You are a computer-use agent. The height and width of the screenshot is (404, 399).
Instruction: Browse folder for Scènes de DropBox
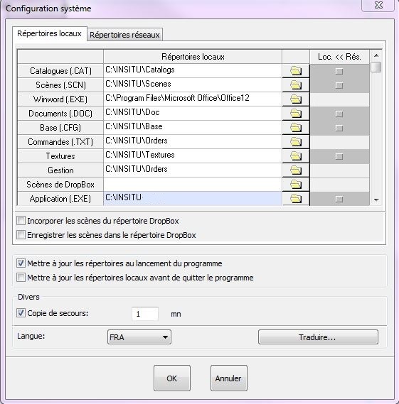296,184
